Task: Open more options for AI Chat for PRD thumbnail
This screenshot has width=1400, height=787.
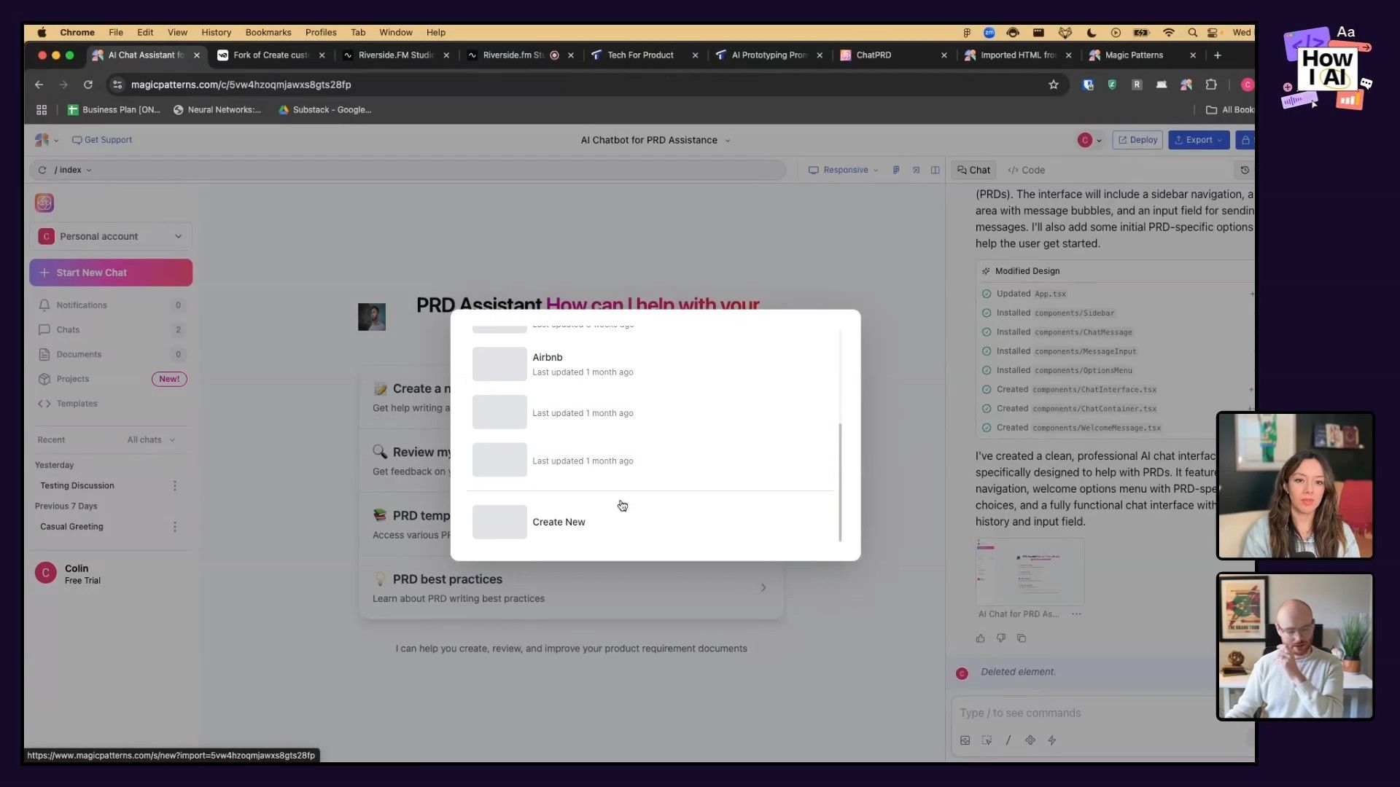Action: [1076, 614]
